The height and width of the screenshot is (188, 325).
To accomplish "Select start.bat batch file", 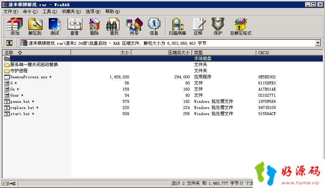I will click(x=19, y=114).
